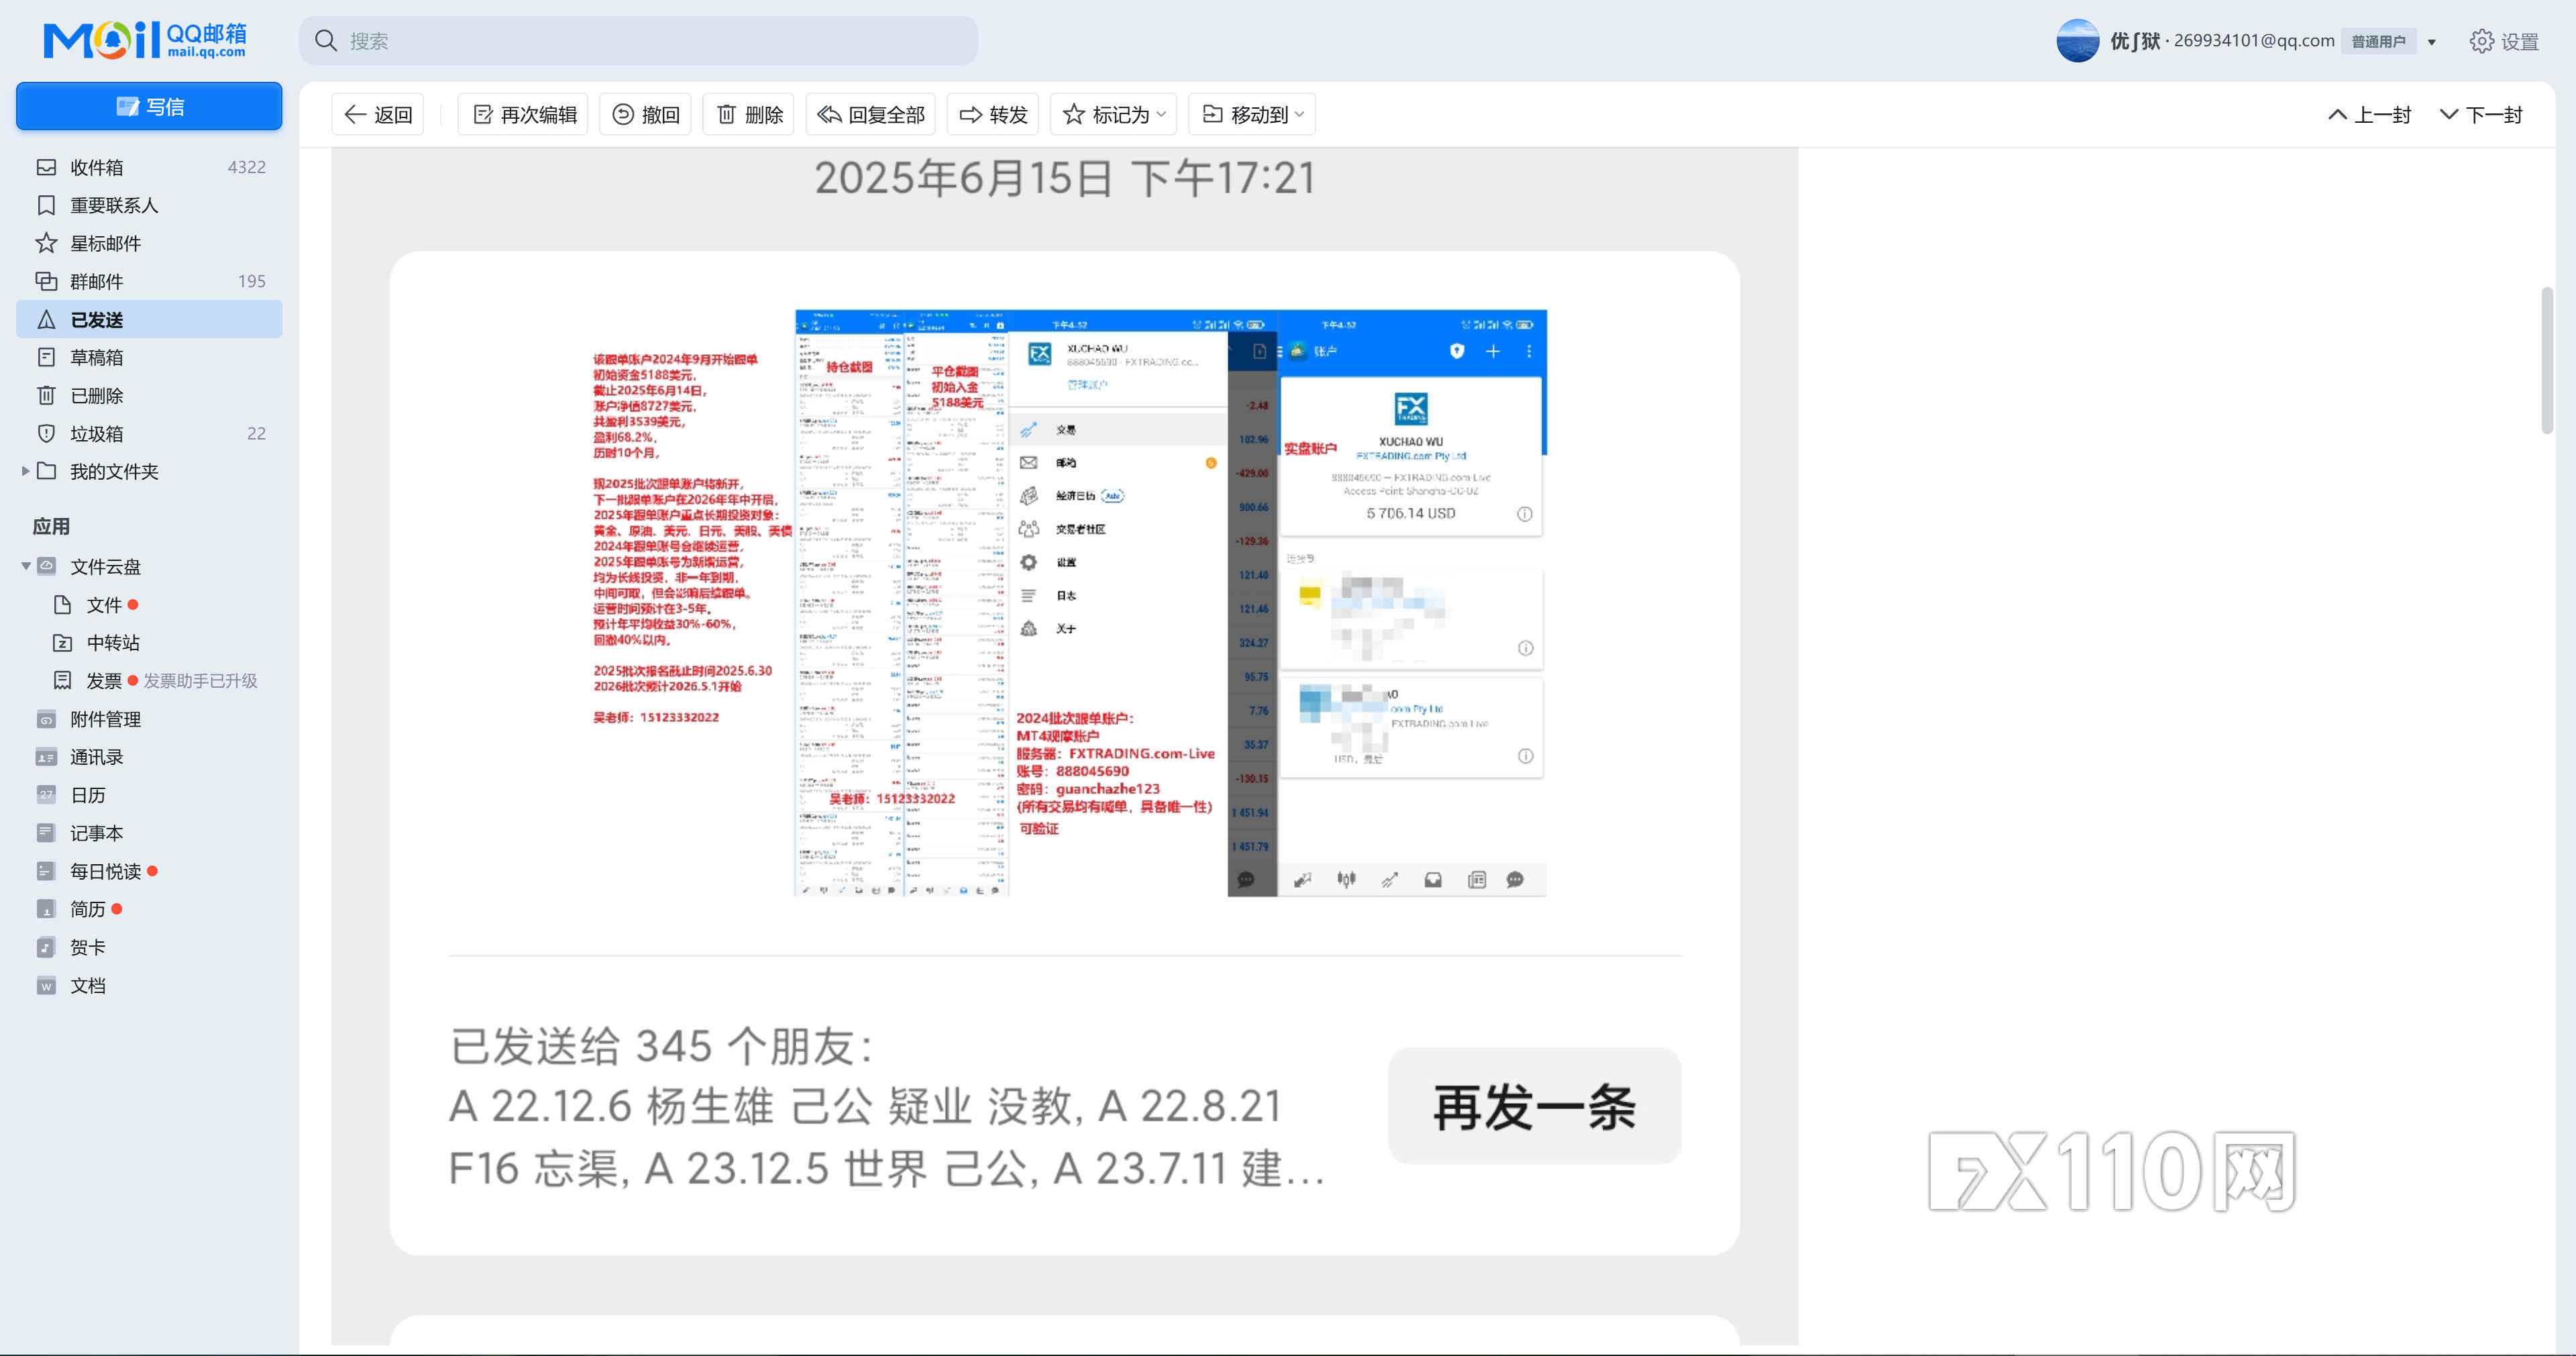The height and width of the screenshot is (1356, 2576).
Task: Click the Transfer Station (中转站) icon
Action: point(62,642)
